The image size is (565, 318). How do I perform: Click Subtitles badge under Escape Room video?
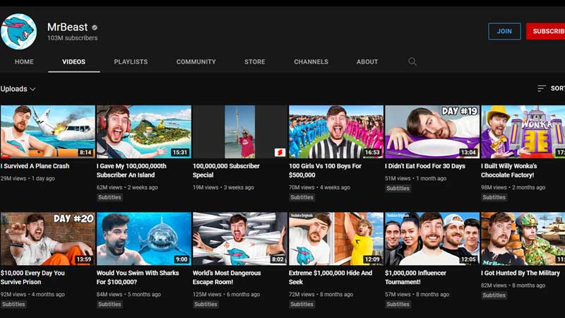pos(206,305)
